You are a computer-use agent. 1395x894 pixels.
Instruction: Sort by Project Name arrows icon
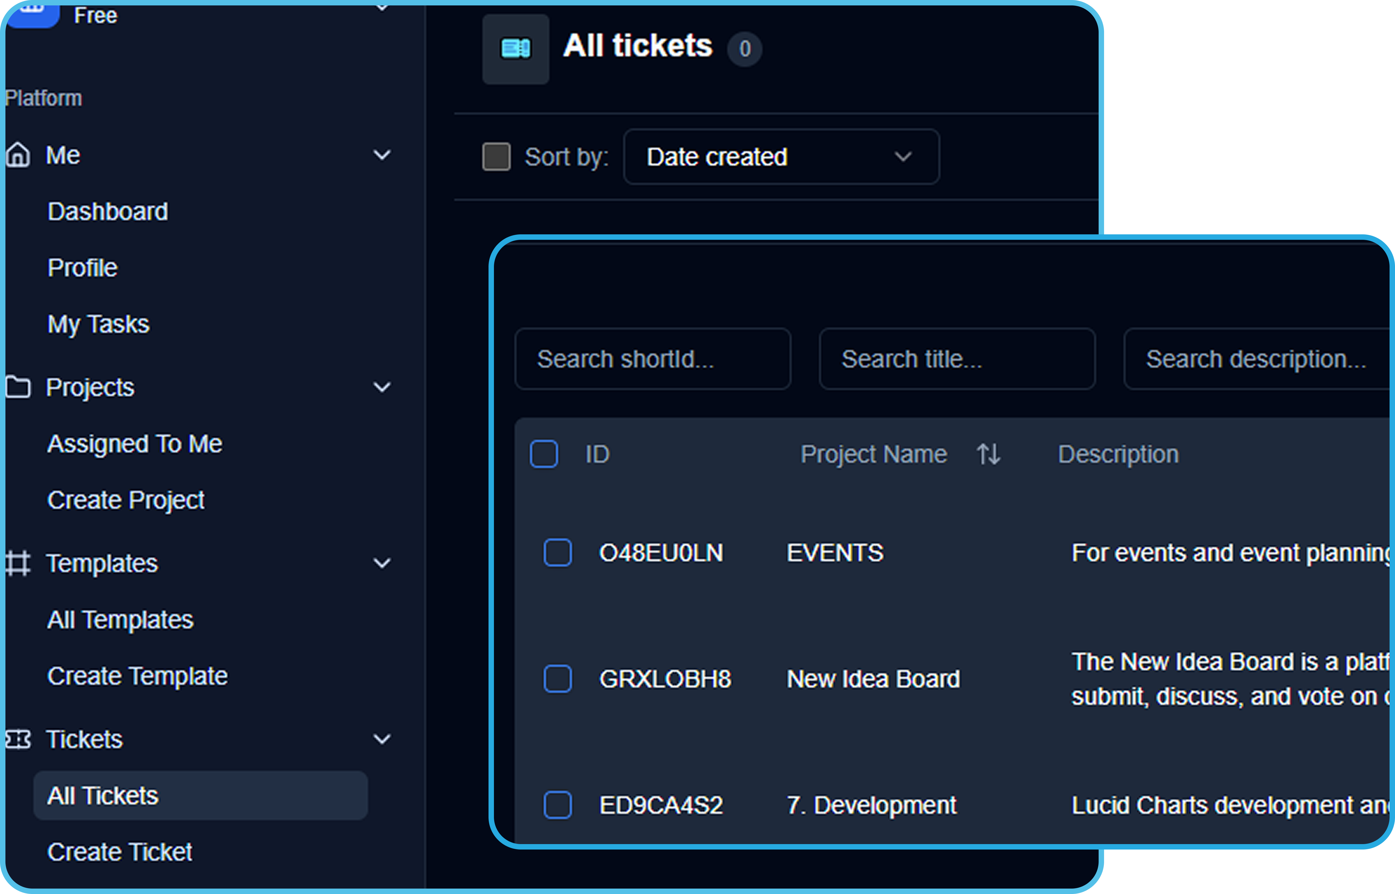pyautogui.click(x=988, y=454)
